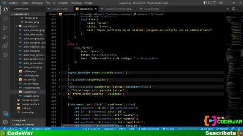Toggle secondary side bar layout icon
Image resolution: width=243 pixels, height=136 pixels.
215,3
